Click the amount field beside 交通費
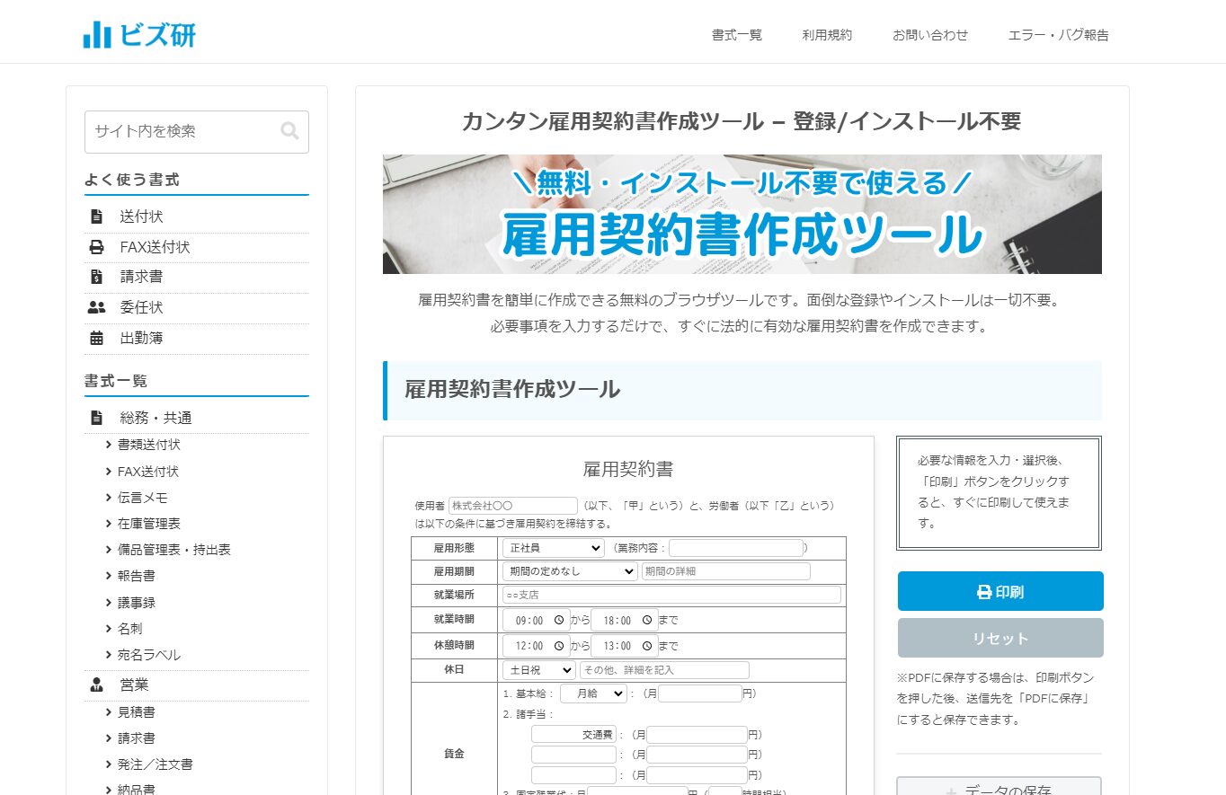Screen dimensions: 1226x795 click(x=697, y=734)
